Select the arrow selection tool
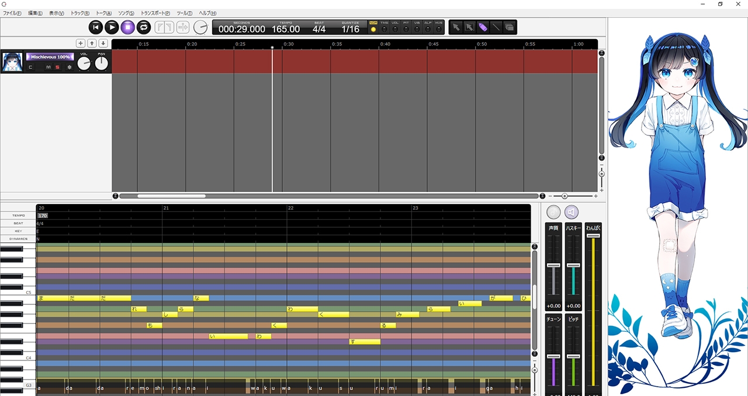 point(456,27)
